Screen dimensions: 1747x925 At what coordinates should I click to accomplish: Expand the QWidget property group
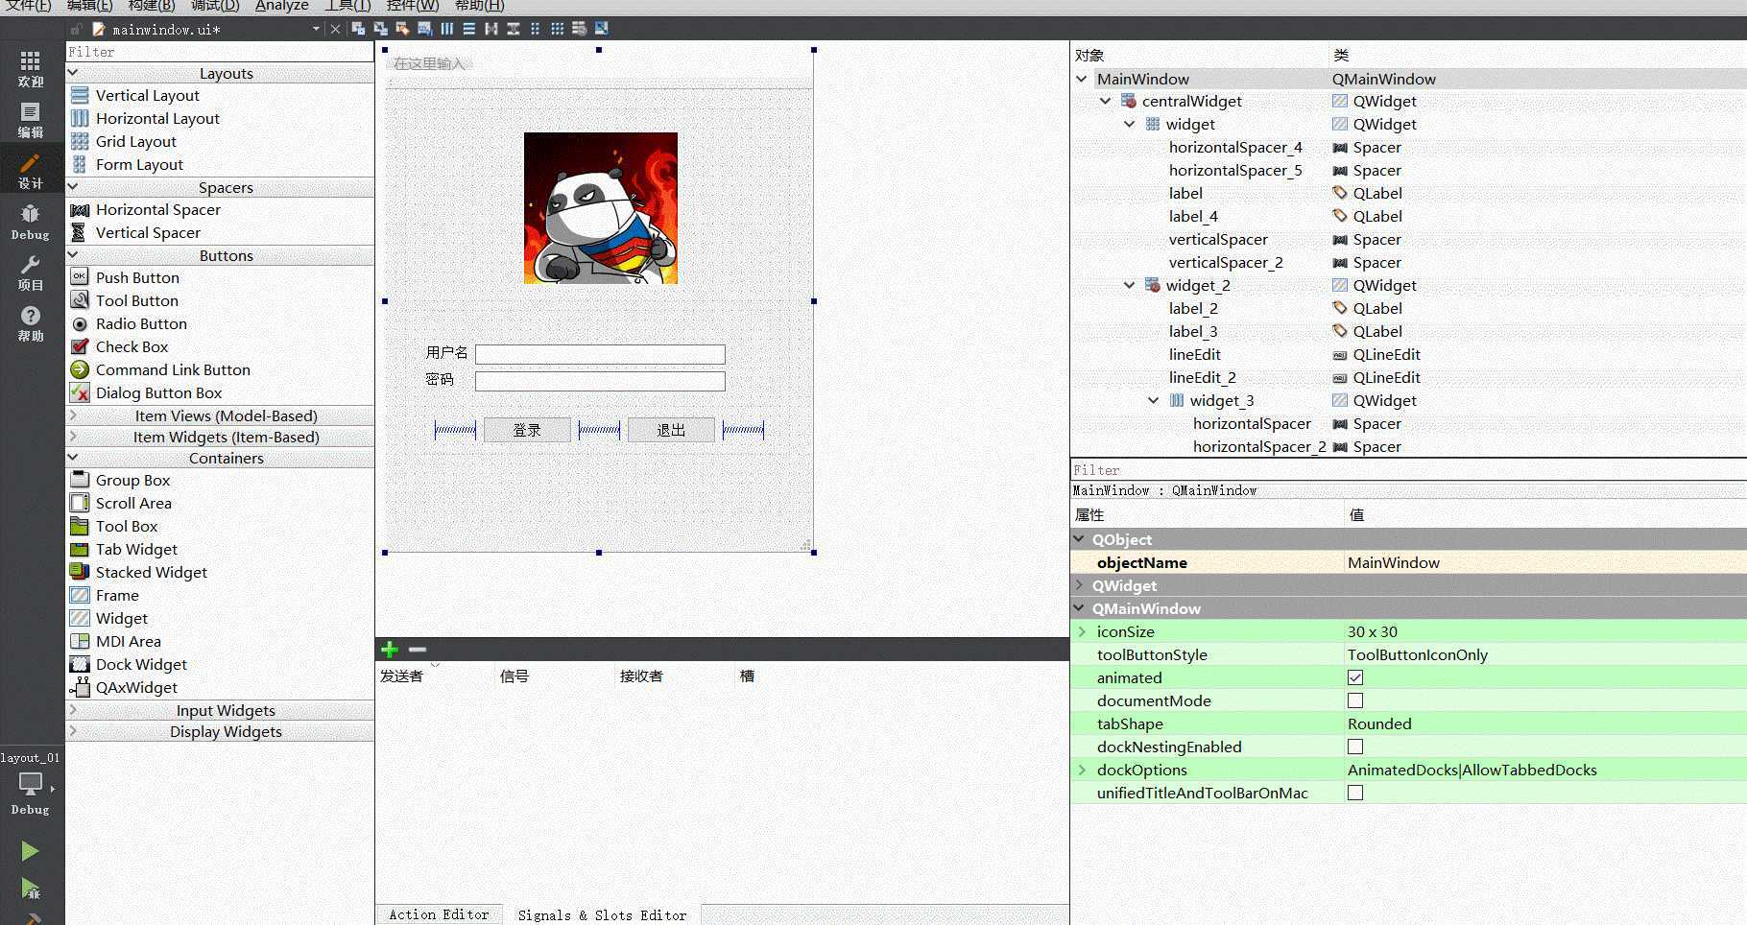click(x=1080, y=585)
